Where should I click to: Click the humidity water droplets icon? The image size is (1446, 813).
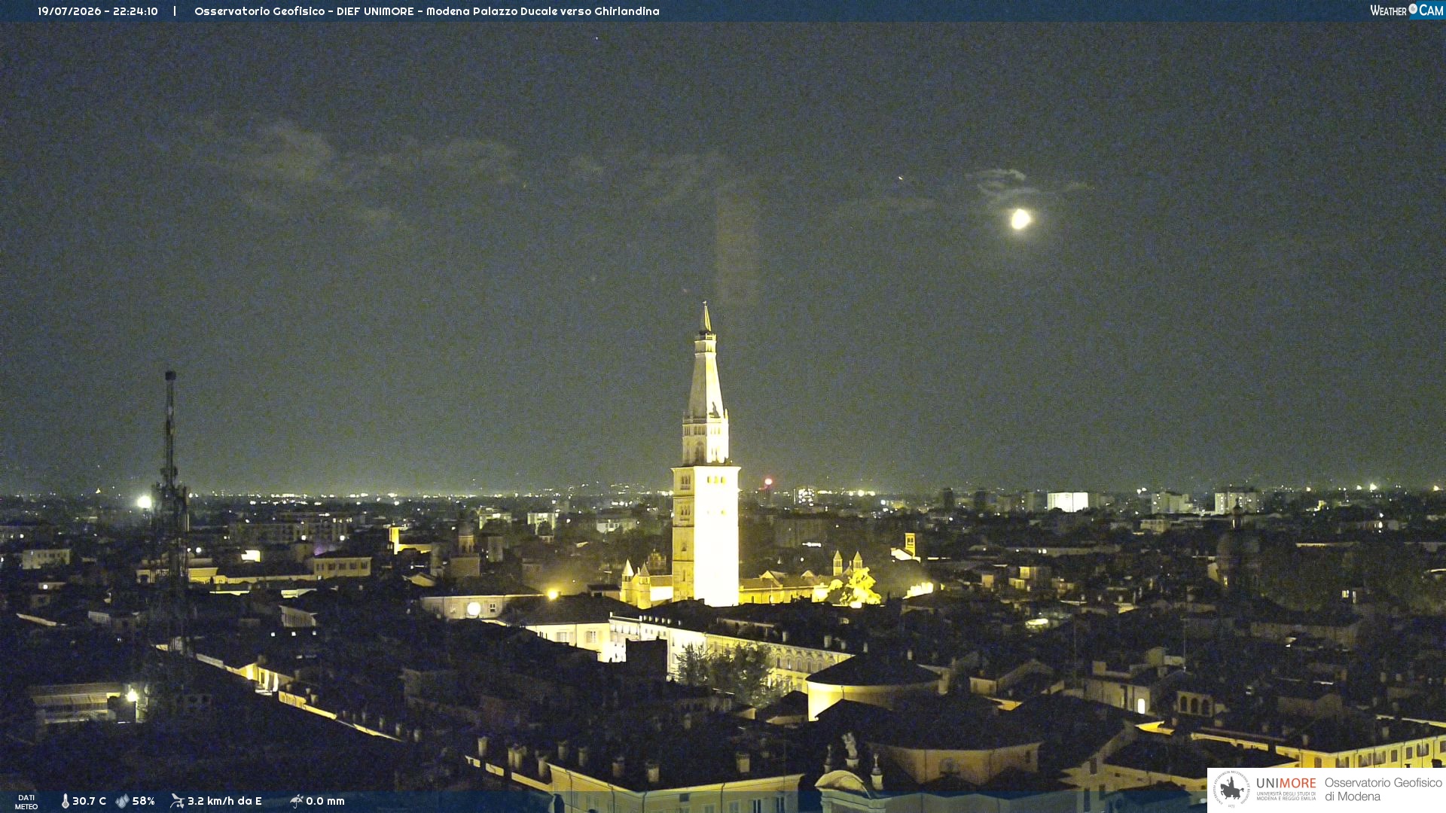pos(122,801)
